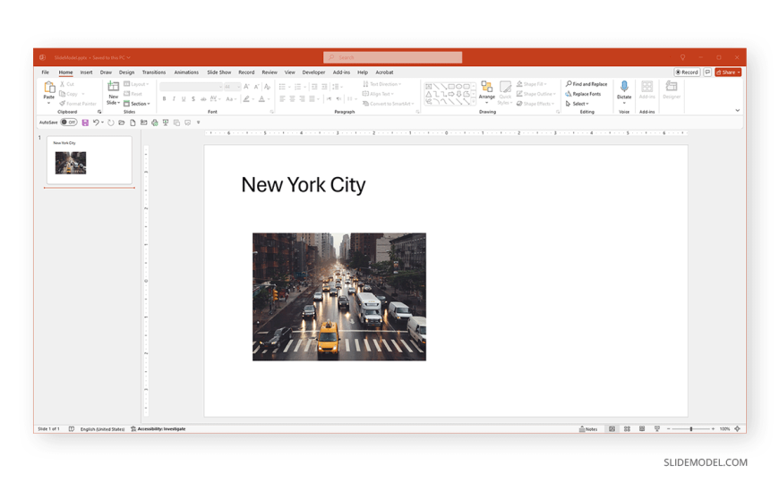Expand the Shape Outline dropdown
This screenshot has width=779, height=482.
[535, 94]
